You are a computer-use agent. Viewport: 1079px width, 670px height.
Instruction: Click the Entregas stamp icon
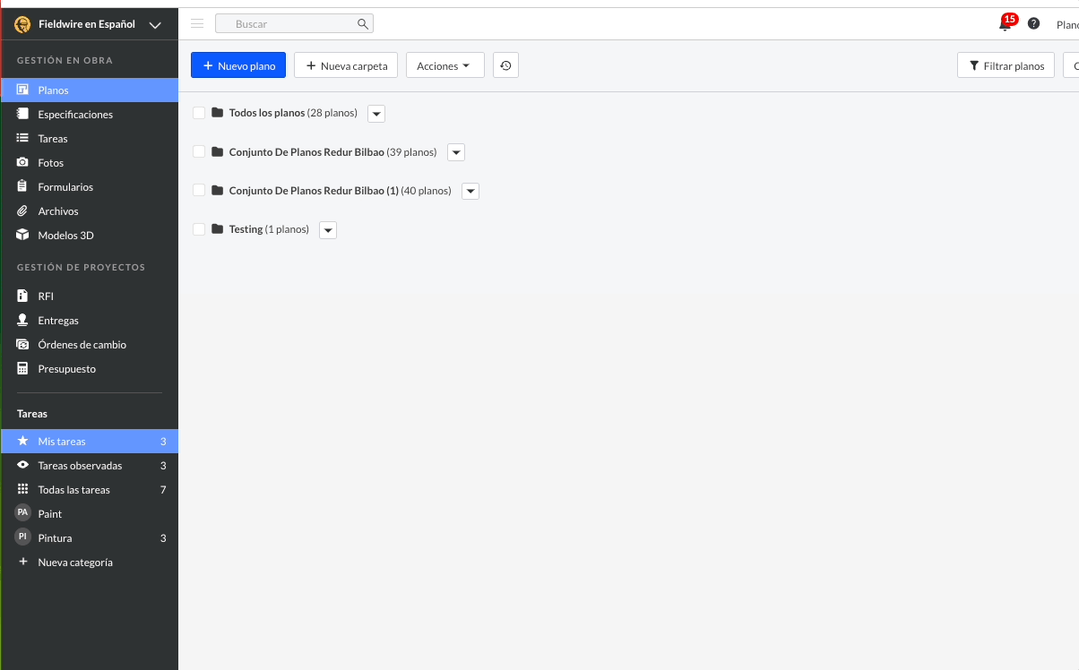point(23,320)
